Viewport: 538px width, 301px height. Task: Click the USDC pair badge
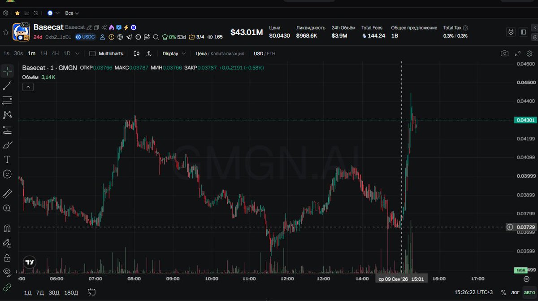tap(85, 37)
